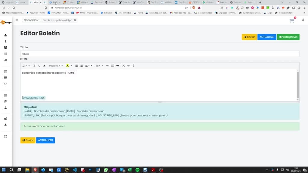Click the editor vertical scrollbar
The image size is (308, 173).
coord(298,85)
